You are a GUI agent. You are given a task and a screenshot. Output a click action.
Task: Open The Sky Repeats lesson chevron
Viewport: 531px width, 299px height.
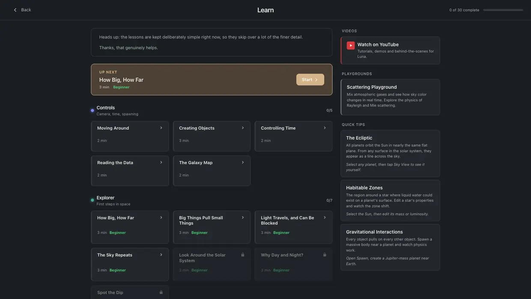tap(161, 255)
